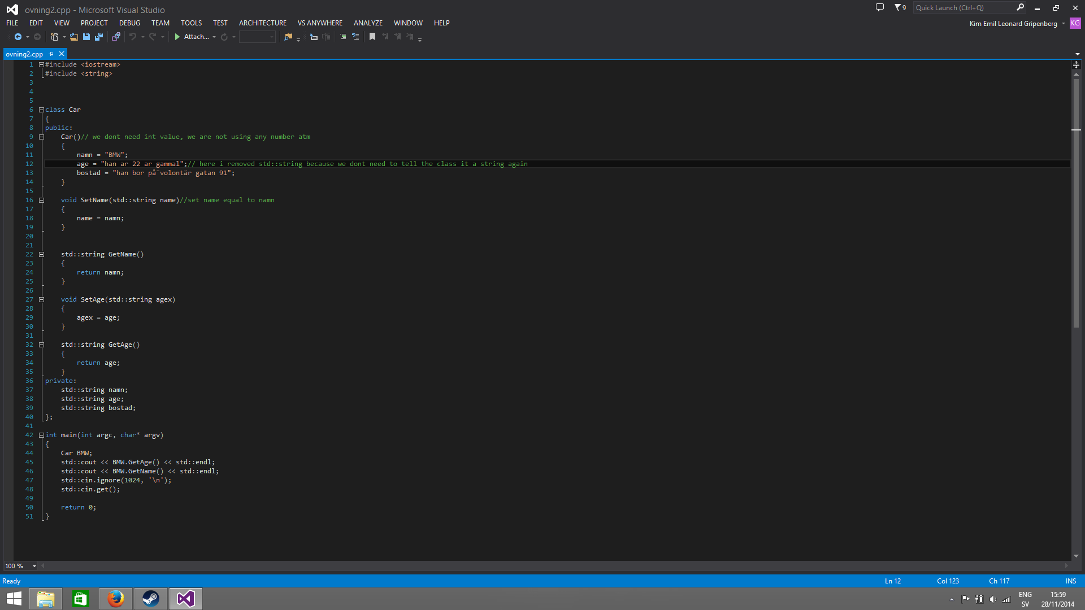Image resolution: width=1085 pixels, height=610 pixels.
Task: Open the ARCHITECTURE menu
Action: (262, 23)
